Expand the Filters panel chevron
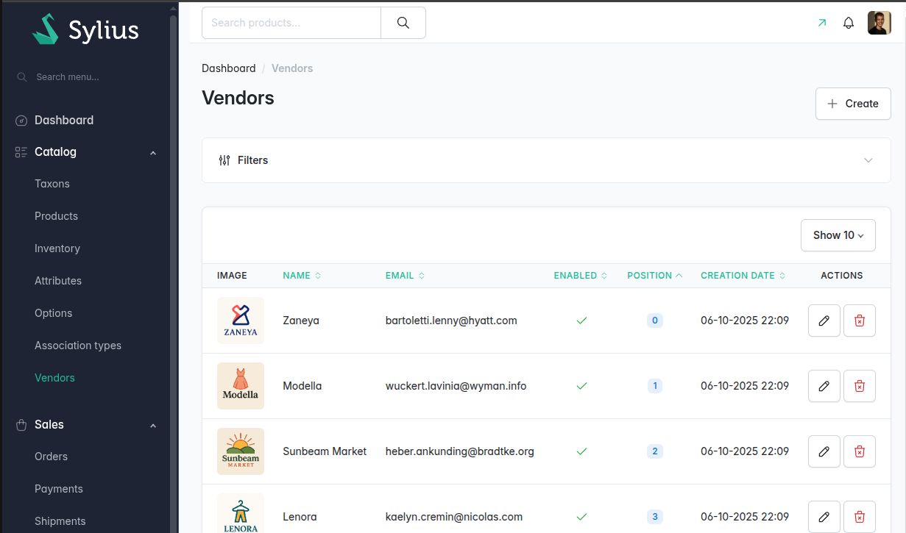906x533 pixels. pyautogui.click(x=868, y=160)
